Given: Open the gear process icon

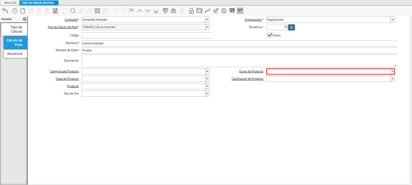Looking at the screenshot, I should 224,11.
